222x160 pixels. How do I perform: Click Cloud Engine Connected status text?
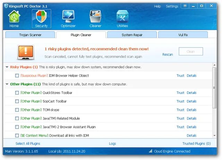(x=172, y=151)
